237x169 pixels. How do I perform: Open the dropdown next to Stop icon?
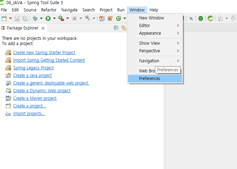81,18
